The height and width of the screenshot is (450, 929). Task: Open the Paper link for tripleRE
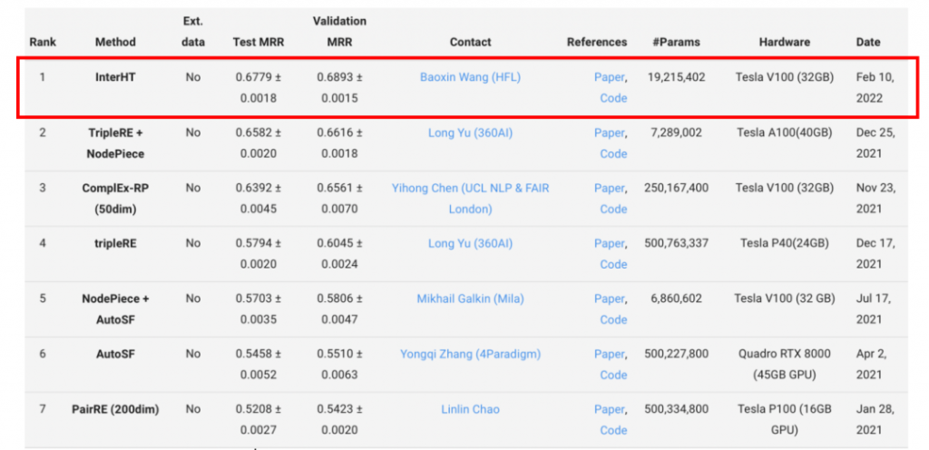tap(609, 243)
